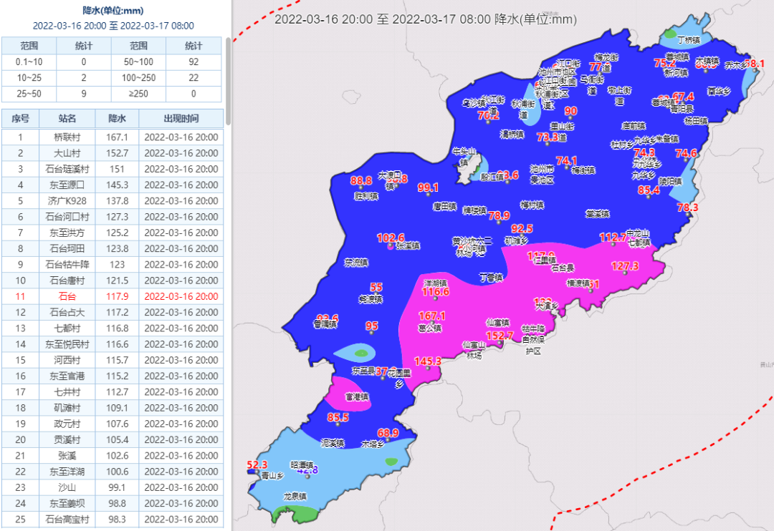
Task: Click the 127.3 rainfall marker on the map
Action: 624,266
